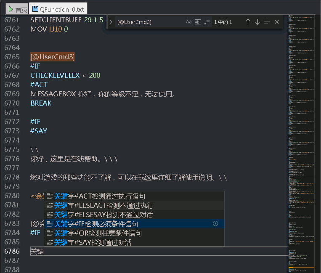Select suggestion 关键字#ACT检测通过执行语句

[x=134, y=196]
